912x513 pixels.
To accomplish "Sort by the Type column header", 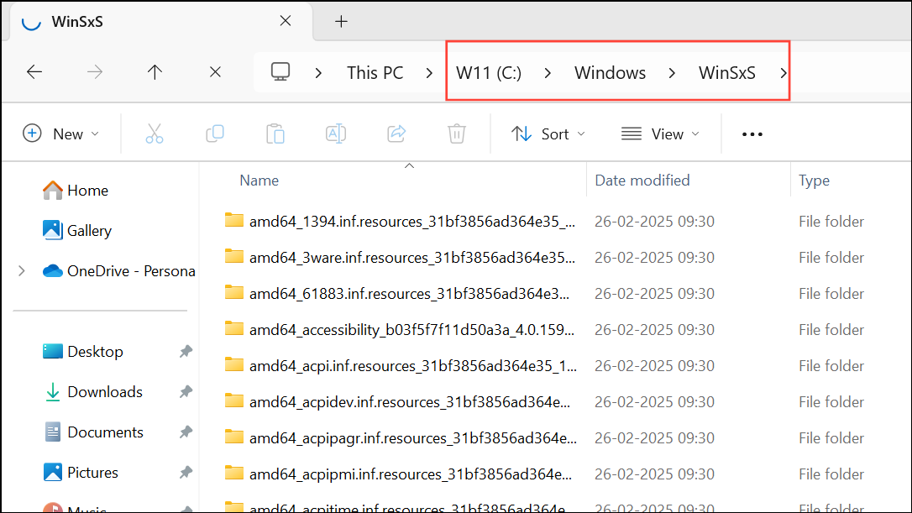I will pyautogui.click(x=814, y=181).
